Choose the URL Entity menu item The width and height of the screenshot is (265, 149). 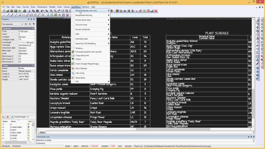pos(90,73)
